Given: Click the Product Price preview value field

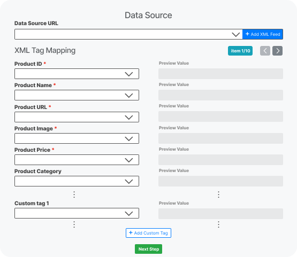Looking at the screenshot, I should pos(220,160).
